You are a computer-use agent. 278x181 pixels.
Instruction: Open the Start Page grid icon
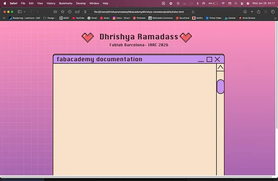click(x=55, y=12)
